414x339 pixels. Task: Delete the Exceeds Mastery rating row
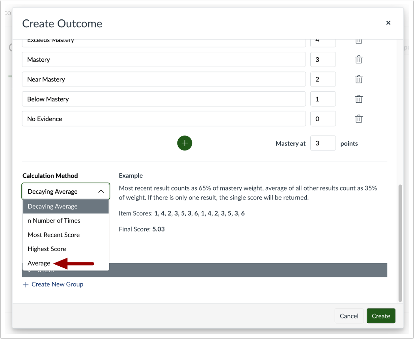[x=358, y=41]
